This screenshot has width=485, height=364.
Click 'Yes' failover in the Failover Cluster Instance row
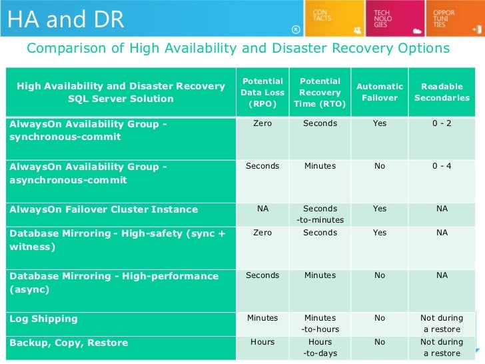click(380, 209)
